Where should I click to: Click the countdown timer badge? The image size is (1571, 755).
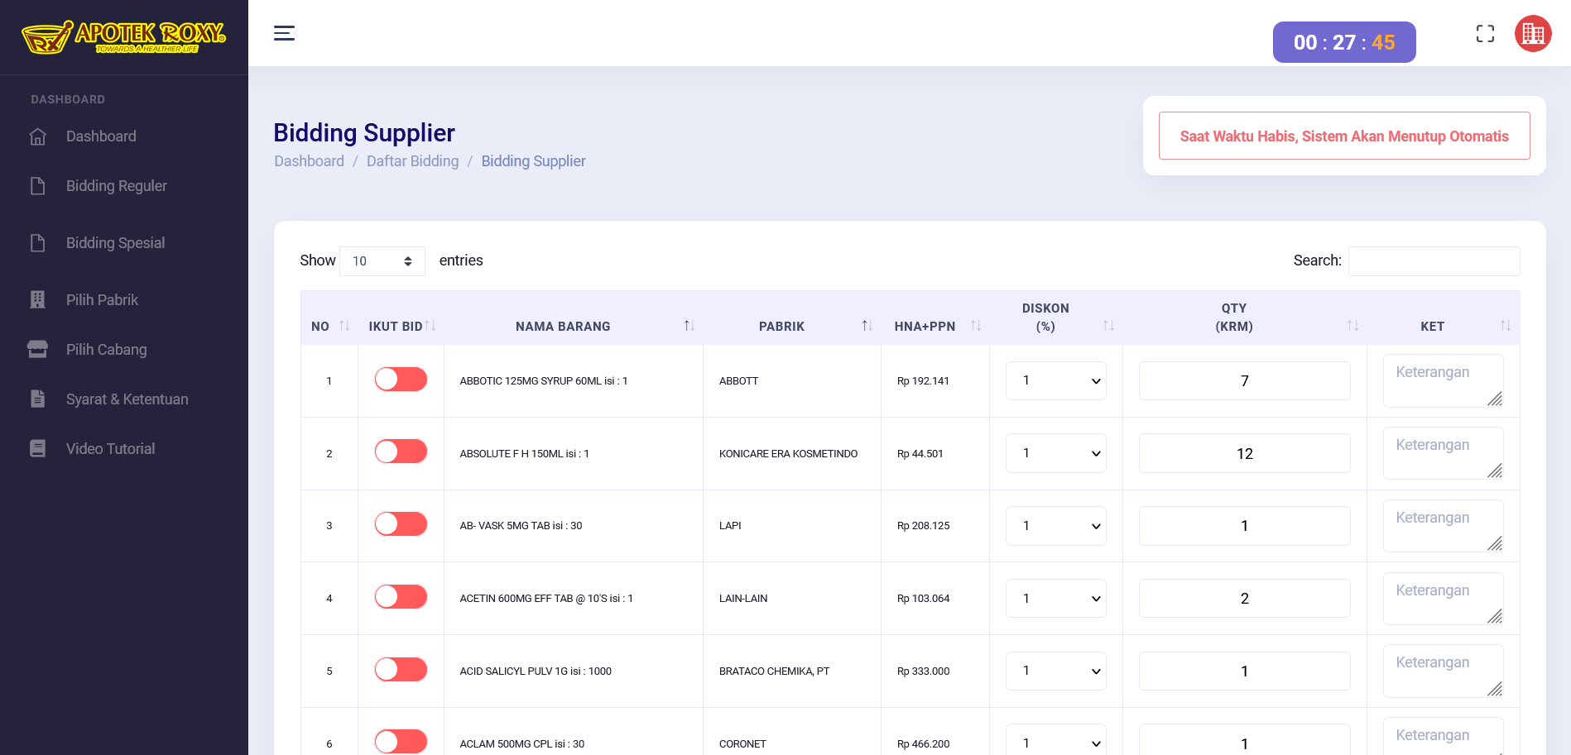1344,42
